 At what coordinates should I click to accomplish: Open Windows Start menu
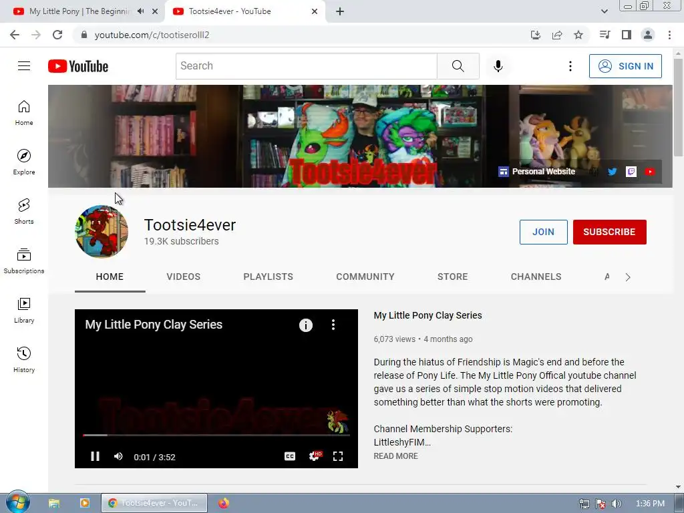(17, 502)
